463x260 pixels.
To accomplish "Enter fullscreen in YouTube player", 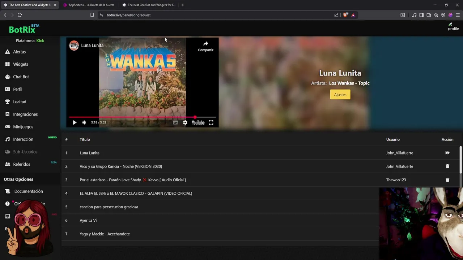I will 211,122.
